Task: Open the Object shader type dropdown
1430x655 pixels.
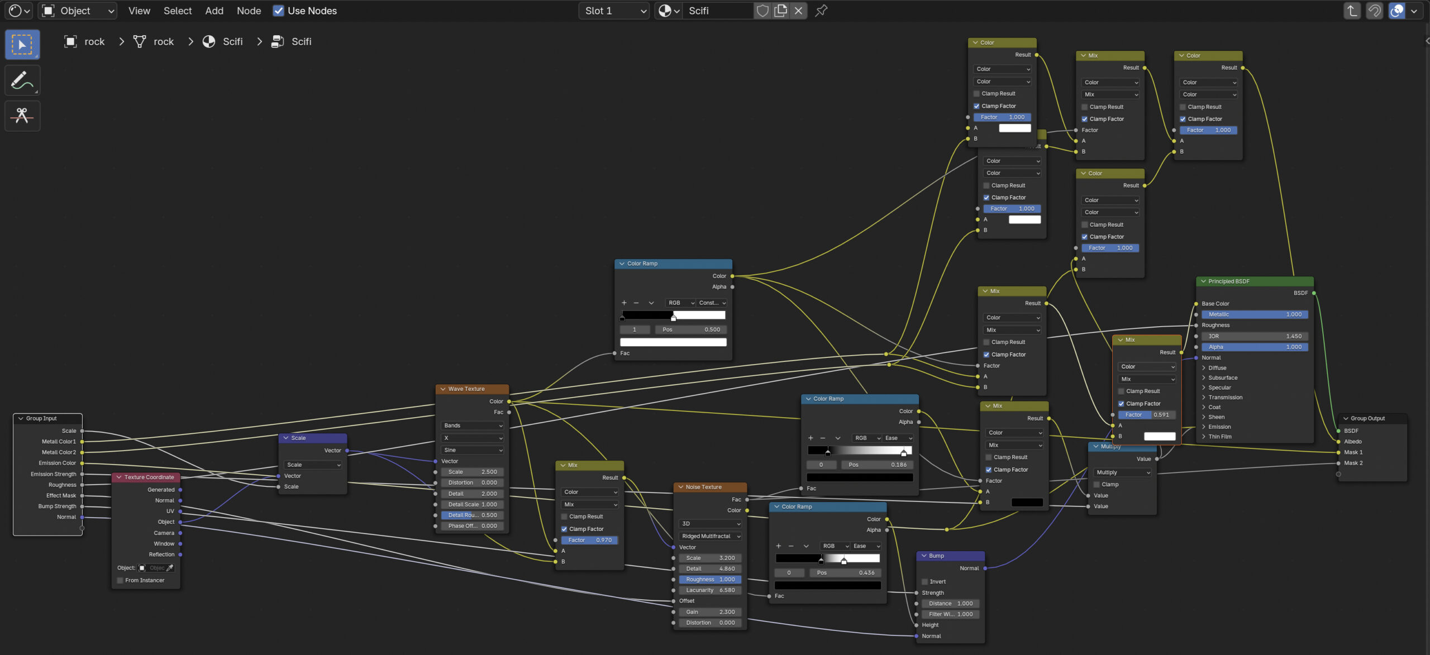Action: coord(78,11)
